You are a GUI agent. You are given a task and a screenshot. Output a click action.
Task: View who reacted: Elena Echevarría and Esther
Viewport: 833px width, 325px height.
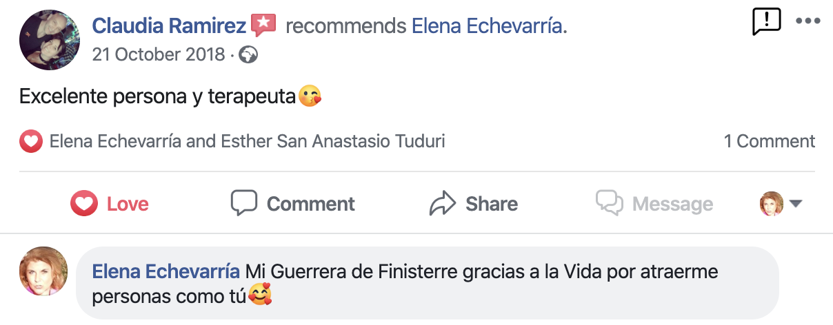[247, 142]
